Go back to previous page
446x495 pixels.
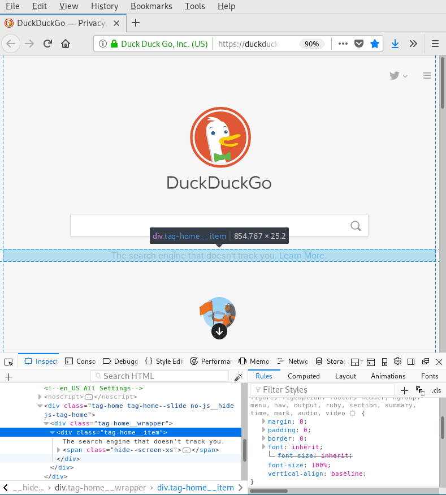point(11,44)
